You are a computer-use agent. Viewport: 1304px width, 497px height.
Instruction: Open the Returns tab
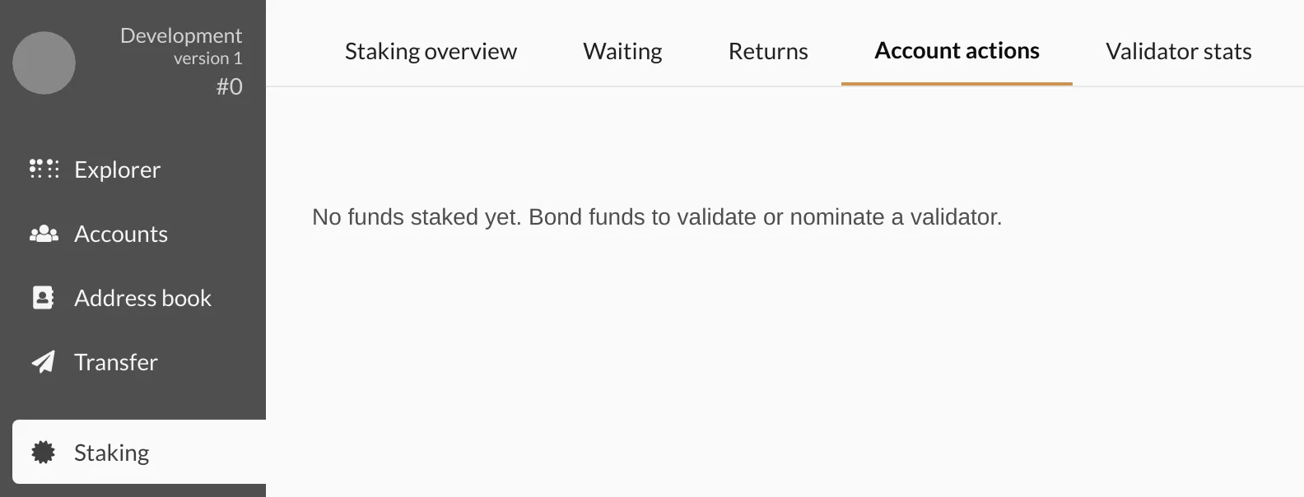tap(768, 51)
